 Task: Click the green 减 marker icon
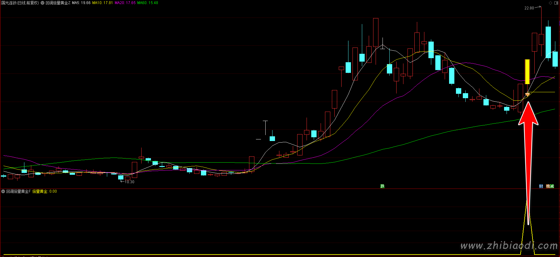[552, 186]
